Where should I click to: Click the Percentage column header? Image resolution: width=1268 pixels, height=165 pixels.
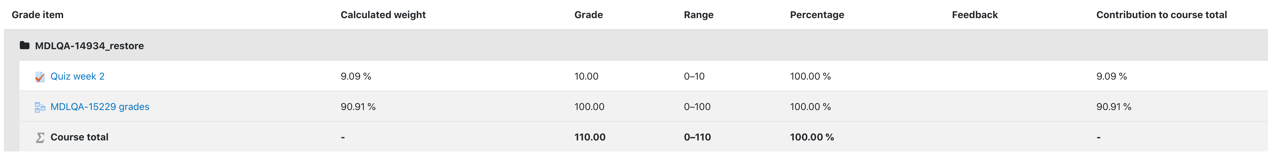817,15
